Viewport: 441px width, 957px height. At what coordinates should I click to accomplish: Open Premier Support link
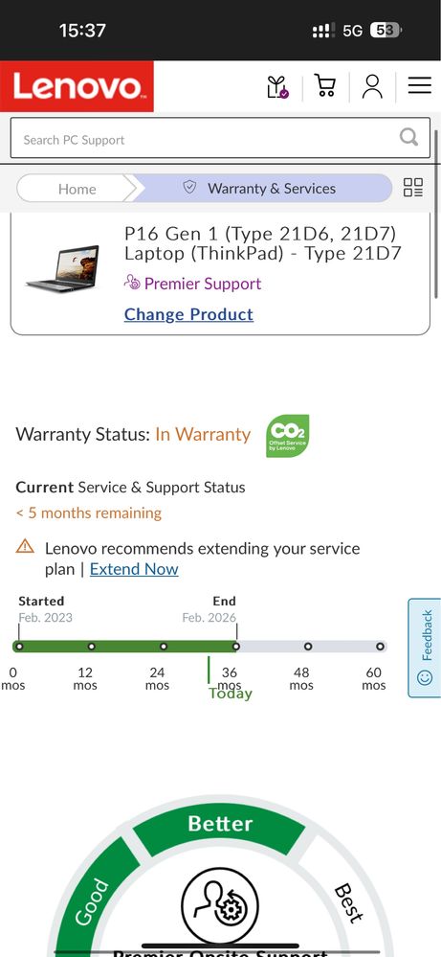tap(192, 284)
